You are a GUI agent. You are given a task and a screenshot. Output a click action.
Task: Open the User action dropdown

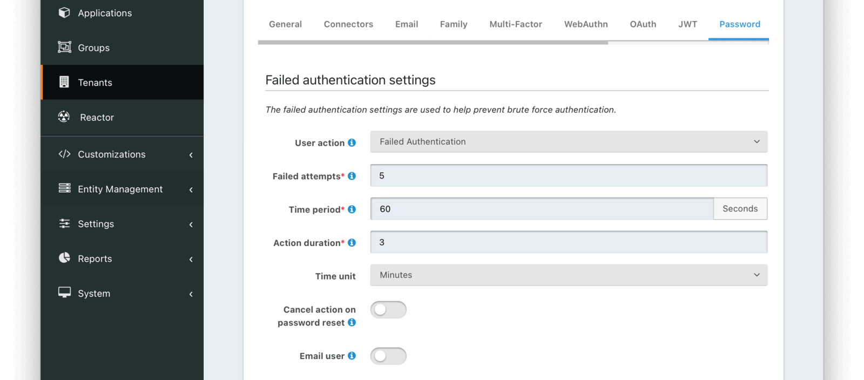(x=569, y=141)
